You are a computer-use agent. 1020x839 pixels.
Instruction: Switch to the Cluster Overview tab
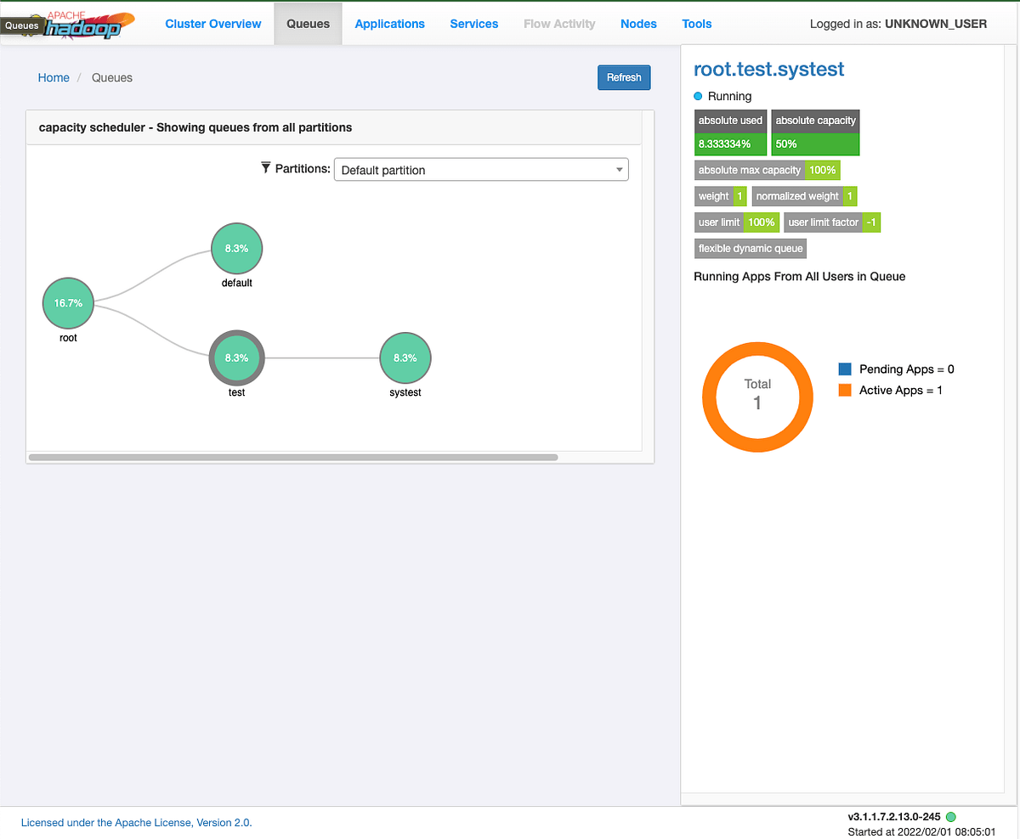pos(212,24)
